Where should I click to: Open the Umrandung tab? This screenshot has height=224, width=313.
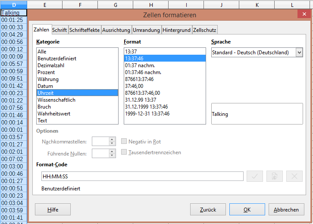pos(146,30)
